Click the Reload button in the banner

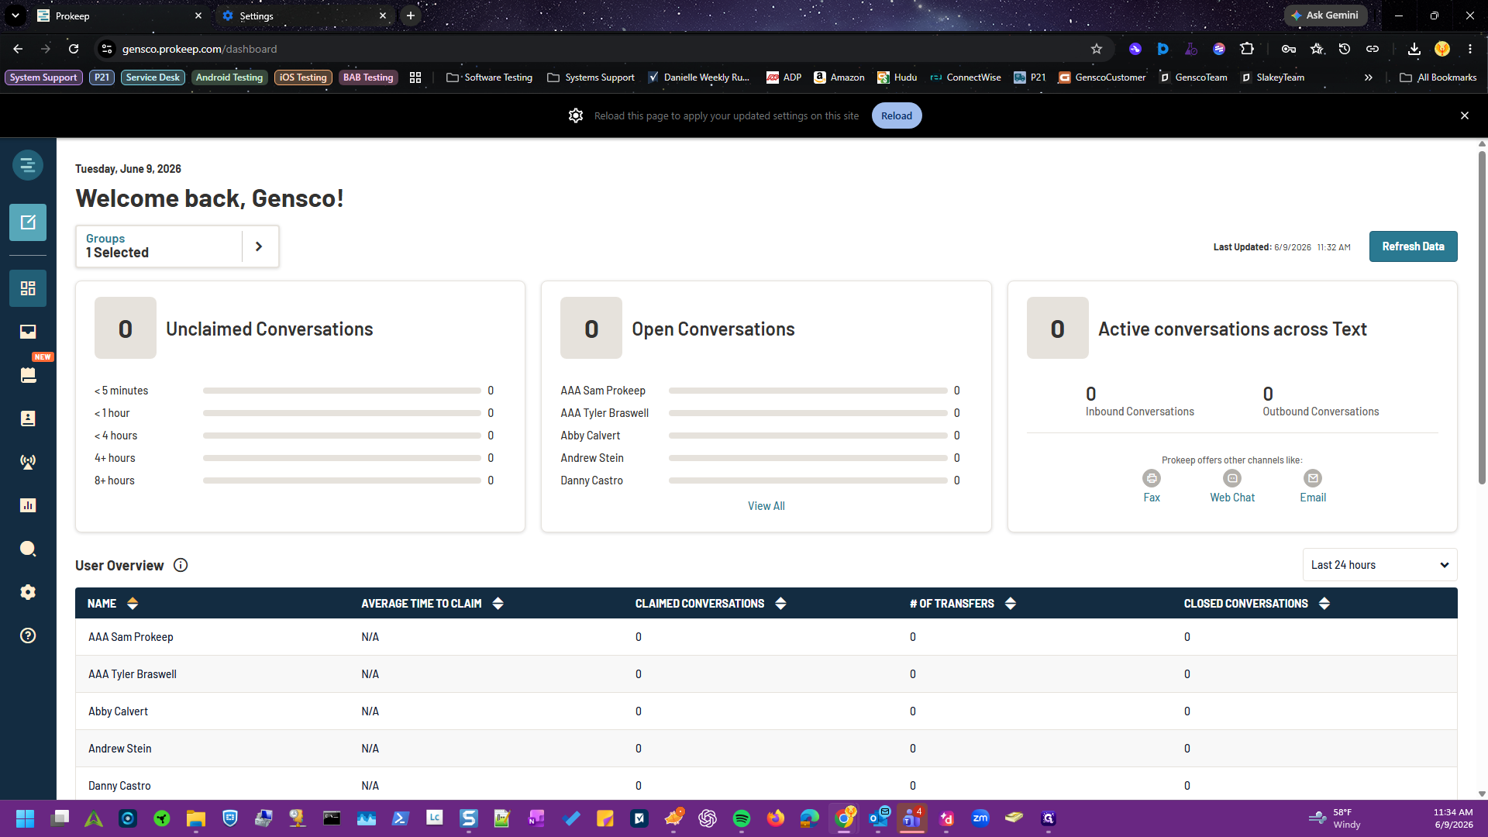point(897,115)
